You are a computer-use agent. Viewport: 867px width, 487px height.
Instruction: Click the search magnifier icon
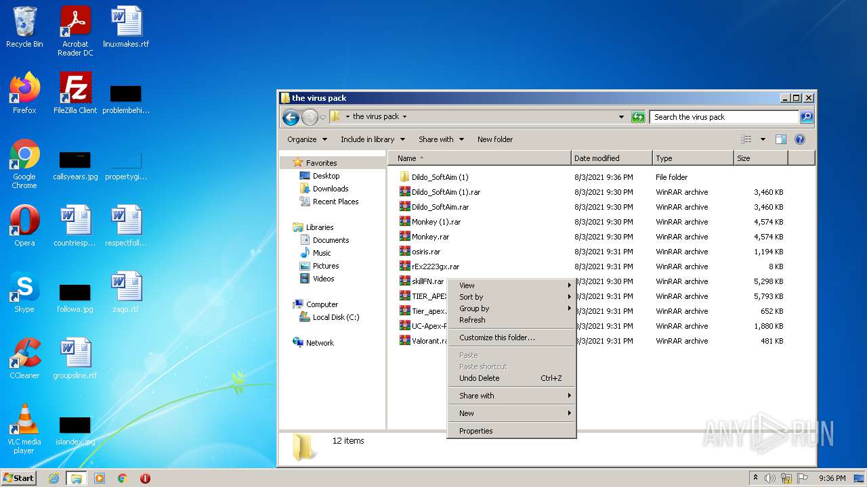(806, 117)
